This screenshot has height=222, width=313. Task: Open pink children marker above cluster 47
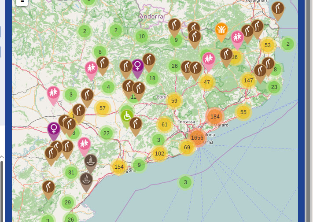coord(208,59)
